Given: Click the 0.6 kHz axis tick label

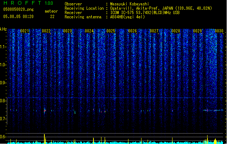Looking at the screenshot, I should [3, 137].
